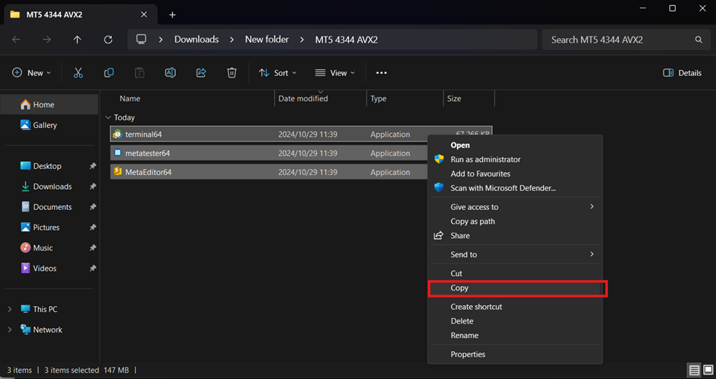Collapse the Today group
This screenshot has height=379, width=716.
(x=107, y=118)
